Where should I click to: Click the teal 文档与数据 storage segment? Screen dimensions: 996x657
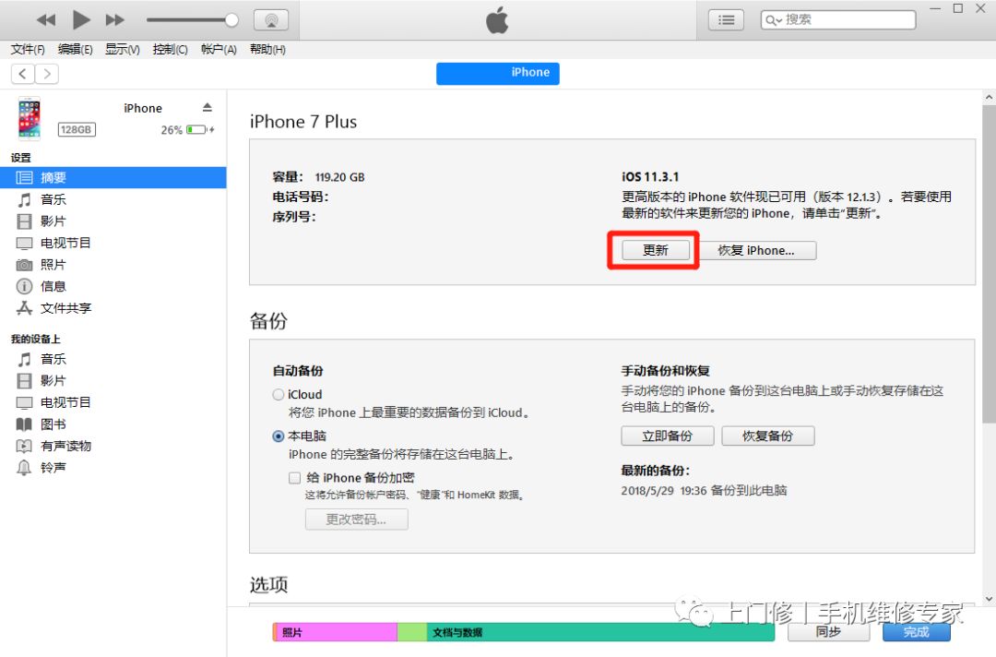coord(600,632)
